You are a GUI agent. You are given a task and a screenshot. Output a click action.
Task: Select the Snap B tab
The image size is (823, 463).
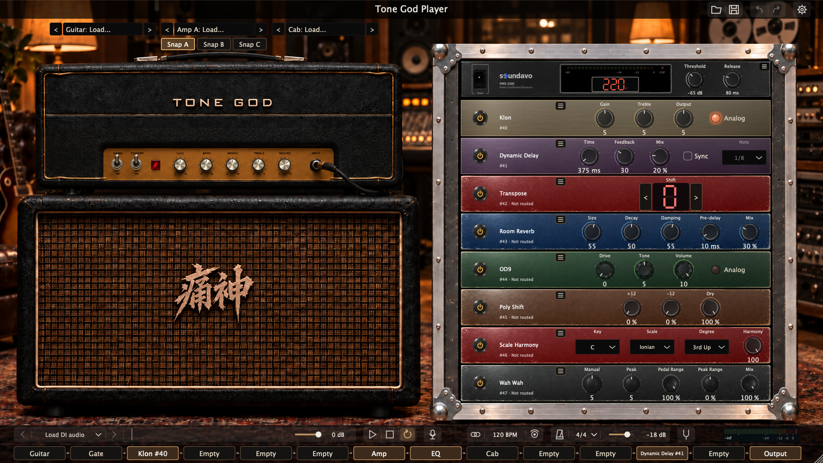[x=214, y=44]
